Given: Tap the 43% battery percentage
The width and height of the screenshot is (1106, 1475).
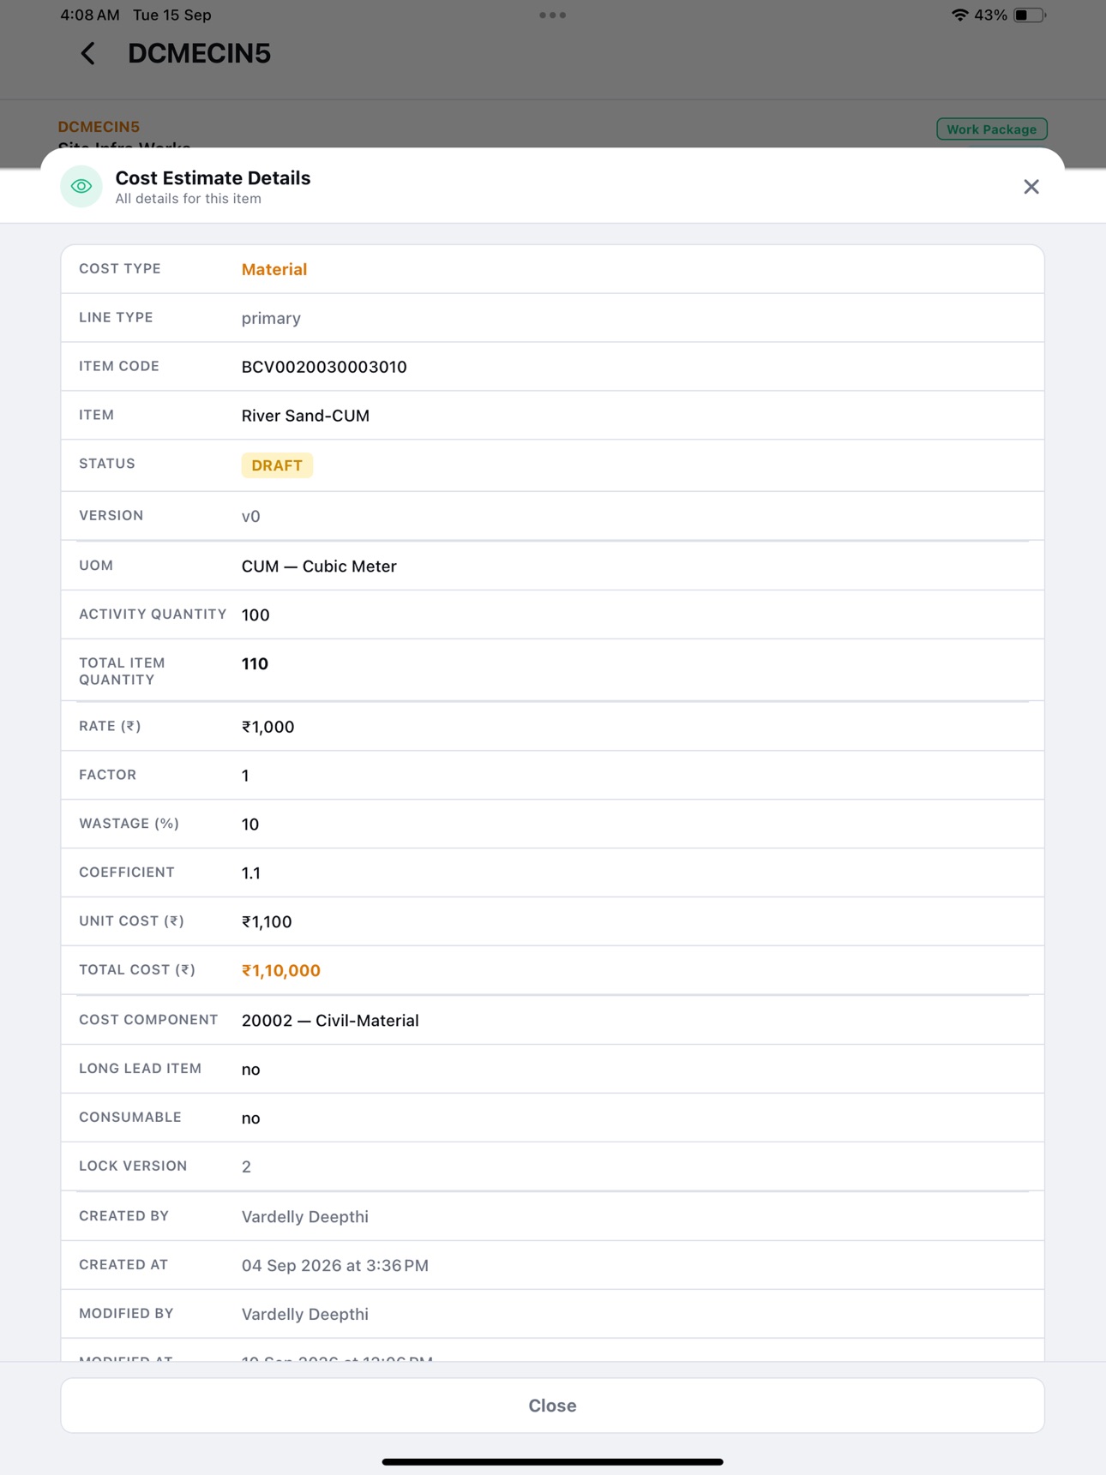Looking at the screenshot, I should [x=991, y=15].
